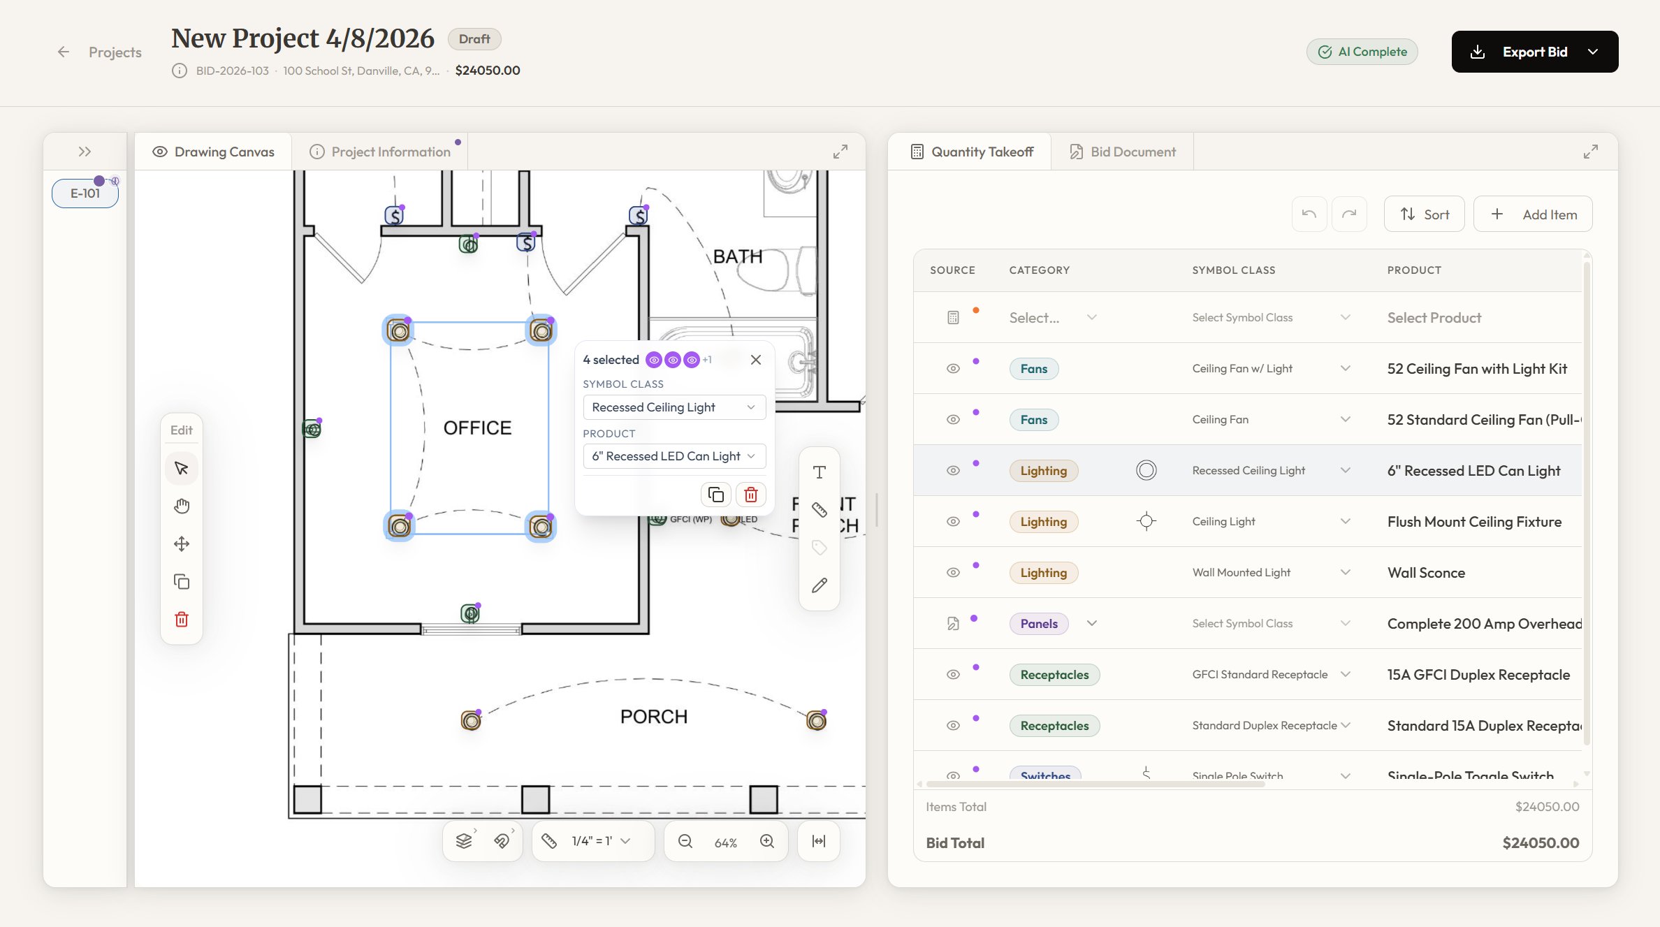The height and width of the screenshot is (927, 1660).
Task: Click the Fit-to-width zoom icon
Action: (818, 841)
